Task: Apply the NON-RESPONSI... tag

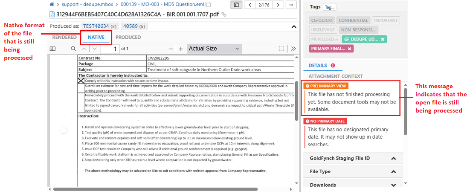Action: click(358, 30)
